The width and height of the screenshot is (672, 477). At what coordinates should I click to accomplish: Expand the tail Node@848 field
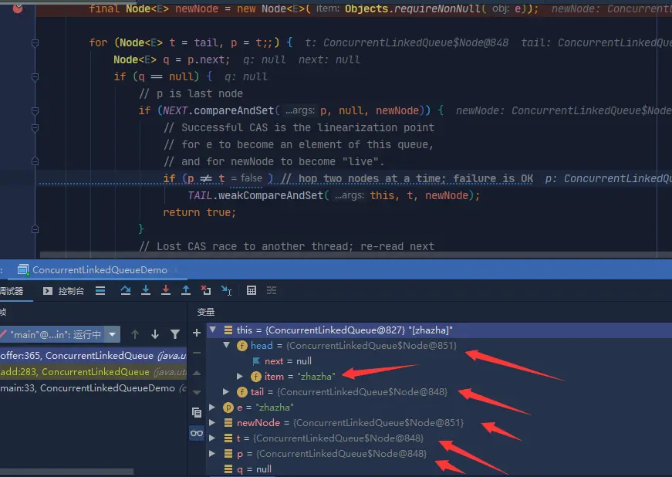[226, 391]
